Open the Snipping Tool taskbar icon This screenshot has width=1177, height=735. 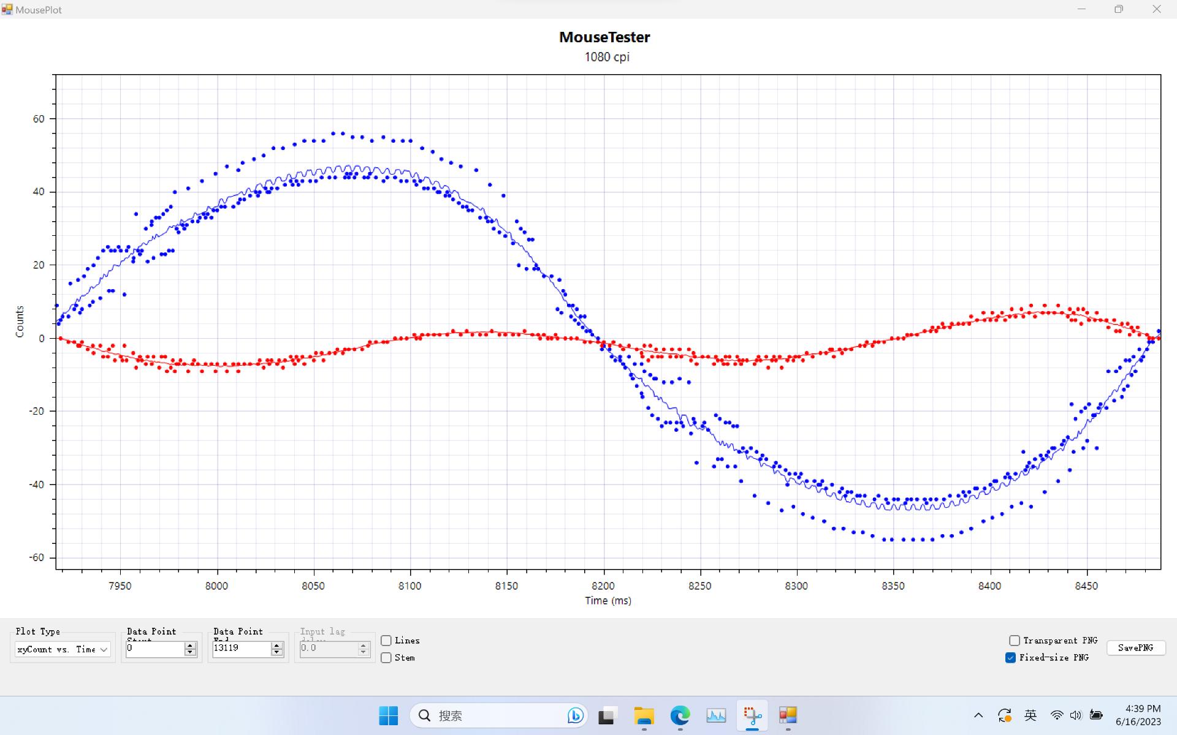tap(752, 715)
